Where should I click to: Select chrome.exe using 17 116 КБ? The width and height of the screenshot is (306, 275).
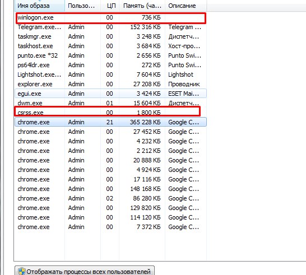pyautogui.click(x=110, y=179)
